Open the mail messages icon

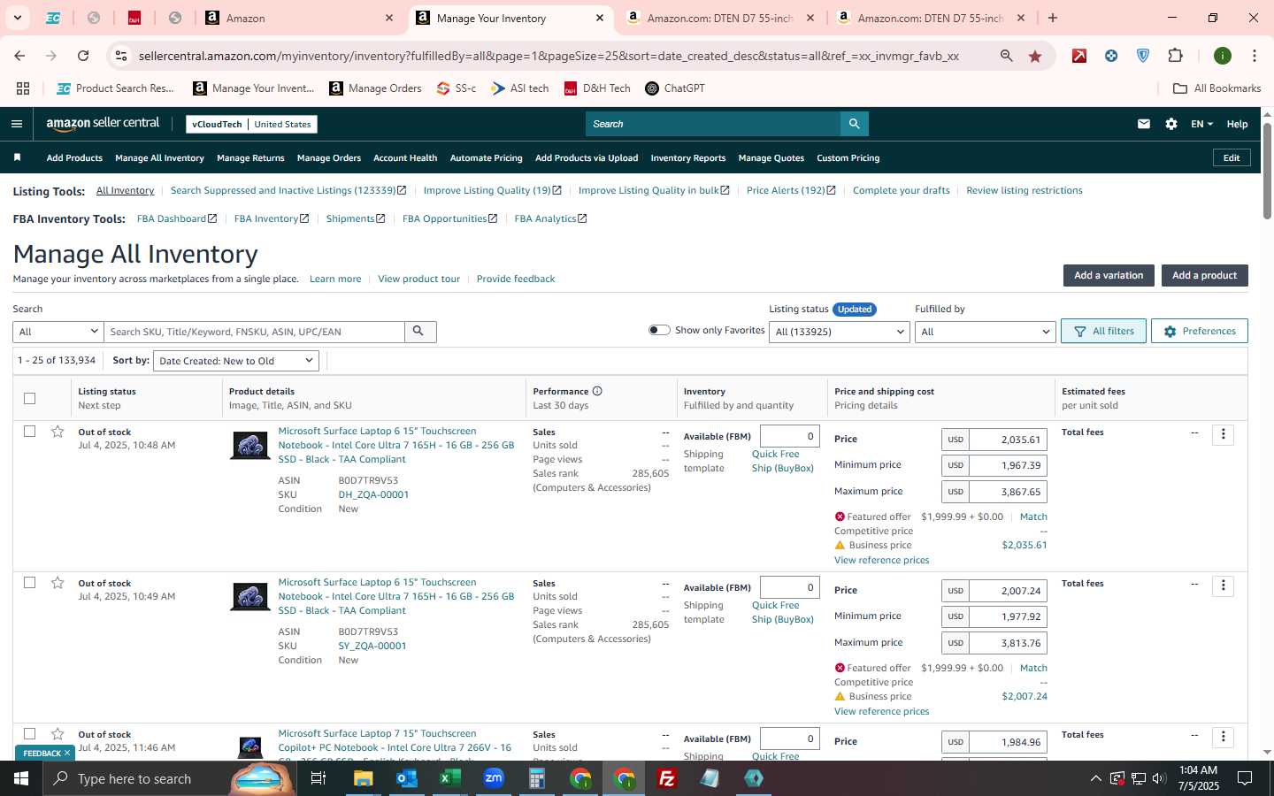(1144, 124)
